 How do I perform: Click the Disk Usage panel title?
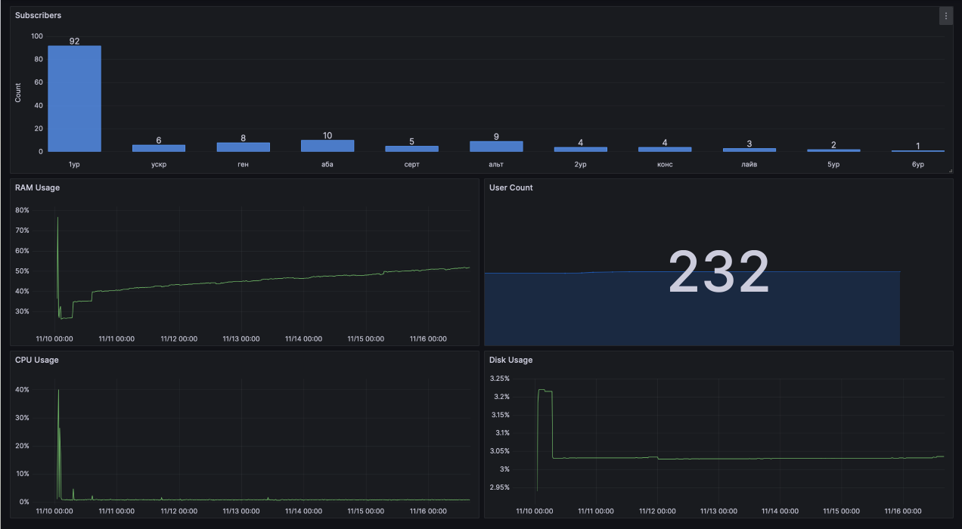point(511,360)
